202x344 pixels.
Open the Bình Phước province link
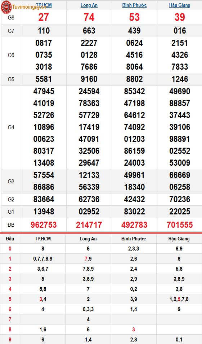[134, 5]
